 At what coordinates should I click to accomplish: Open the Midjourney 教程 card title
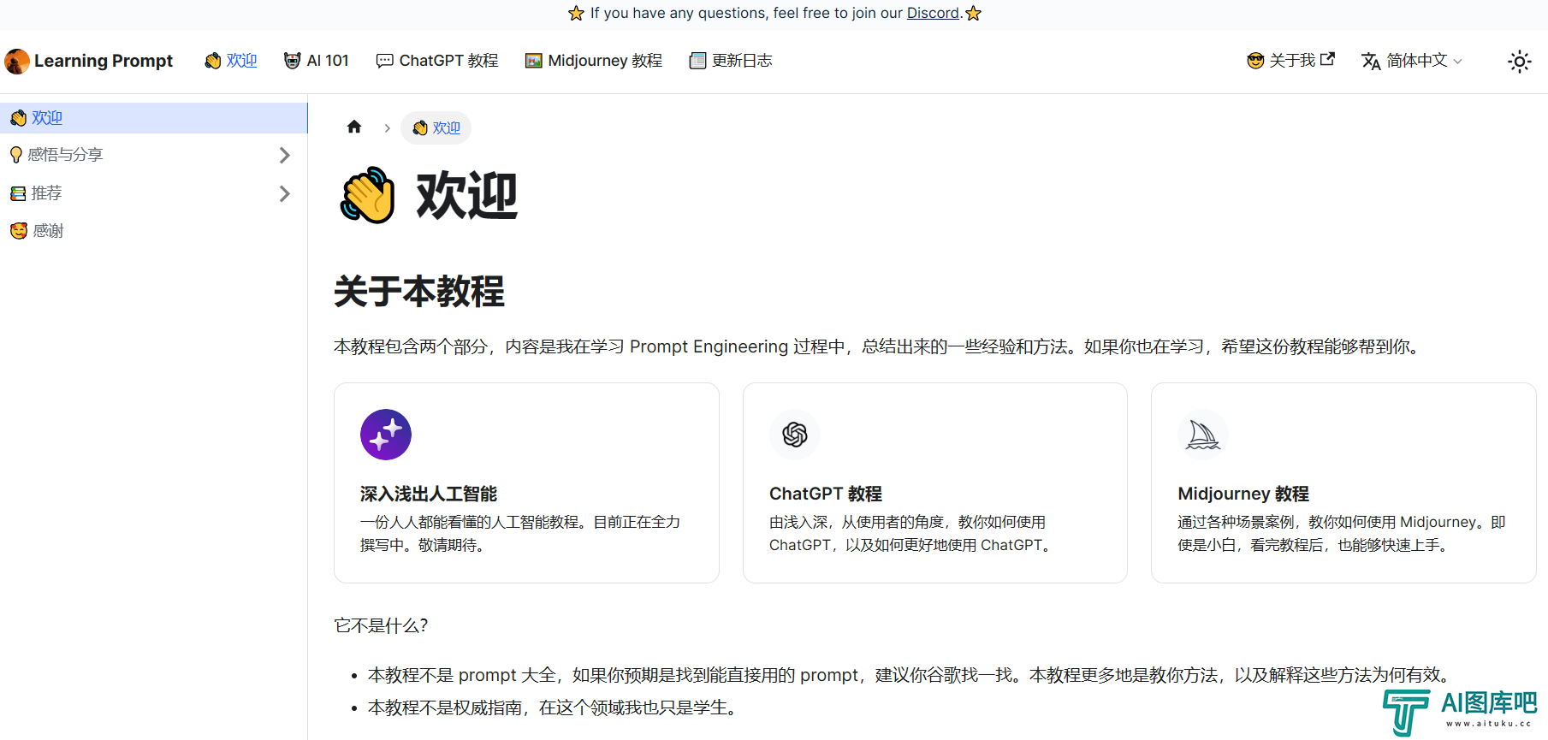[1243, 494]
